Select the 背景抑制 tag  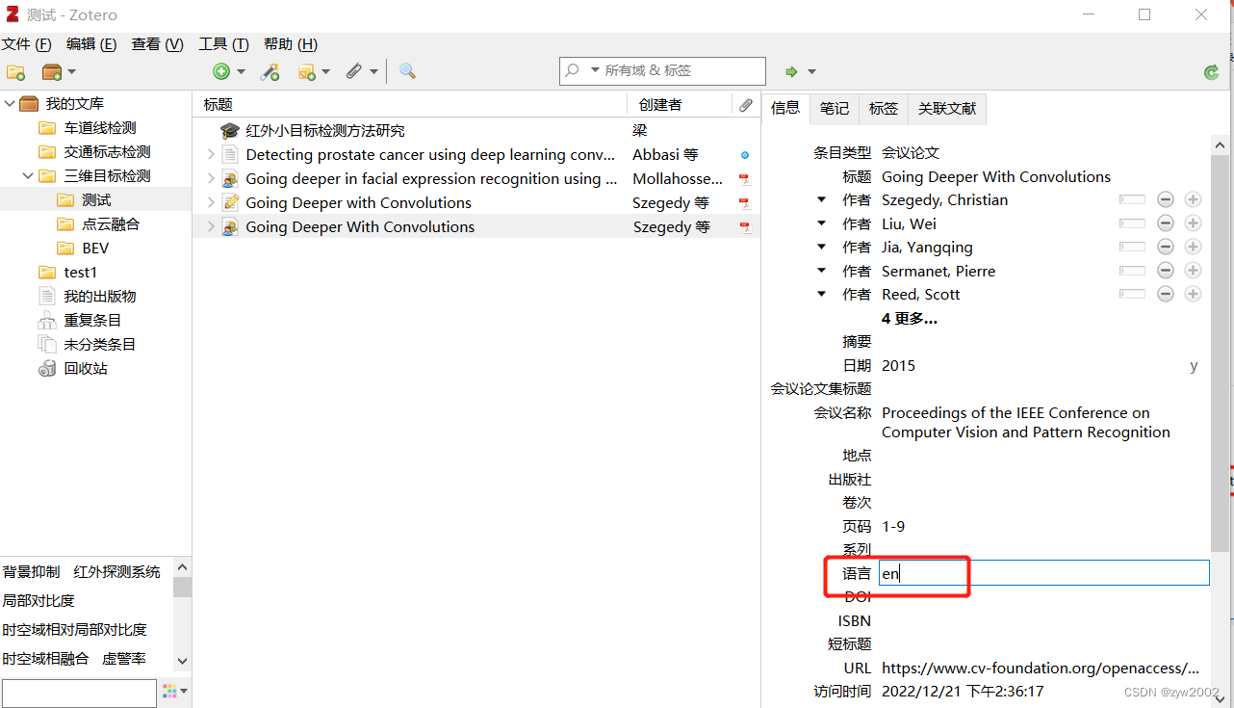coord(31,572)
